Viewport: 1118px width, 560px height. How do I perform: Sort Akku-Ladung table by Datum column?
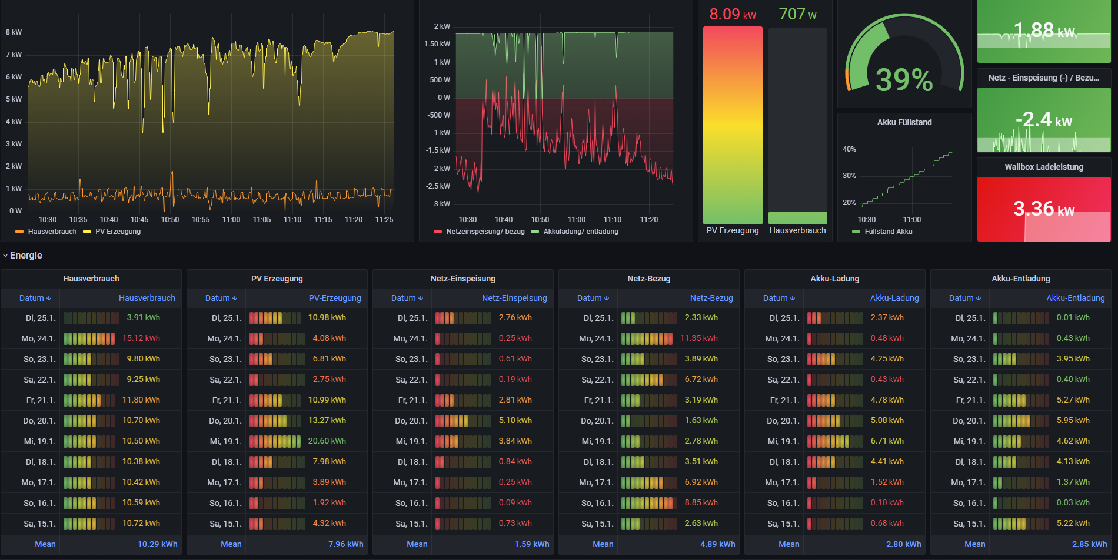[x=779, y=298]
